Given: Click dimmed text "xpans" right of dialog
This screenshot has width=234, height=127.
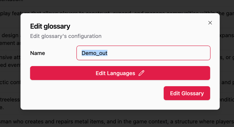Looking at the screenshot, I should pos(227,35).
